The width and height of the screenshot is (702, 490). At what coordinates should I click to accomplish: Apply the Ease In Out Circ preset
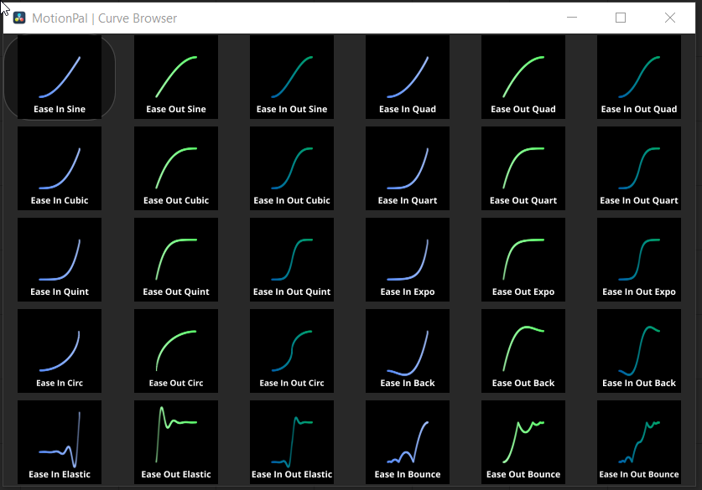[292, 351]
